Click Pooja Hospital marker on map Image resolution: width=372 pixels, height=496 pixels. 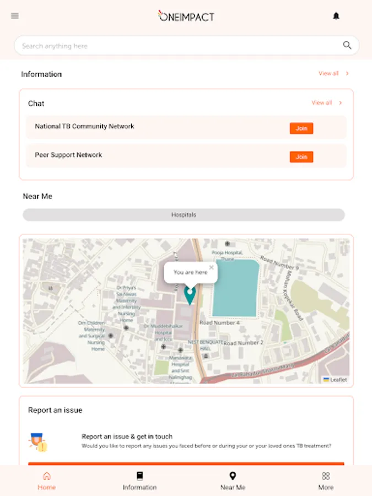tap(227, 244)
